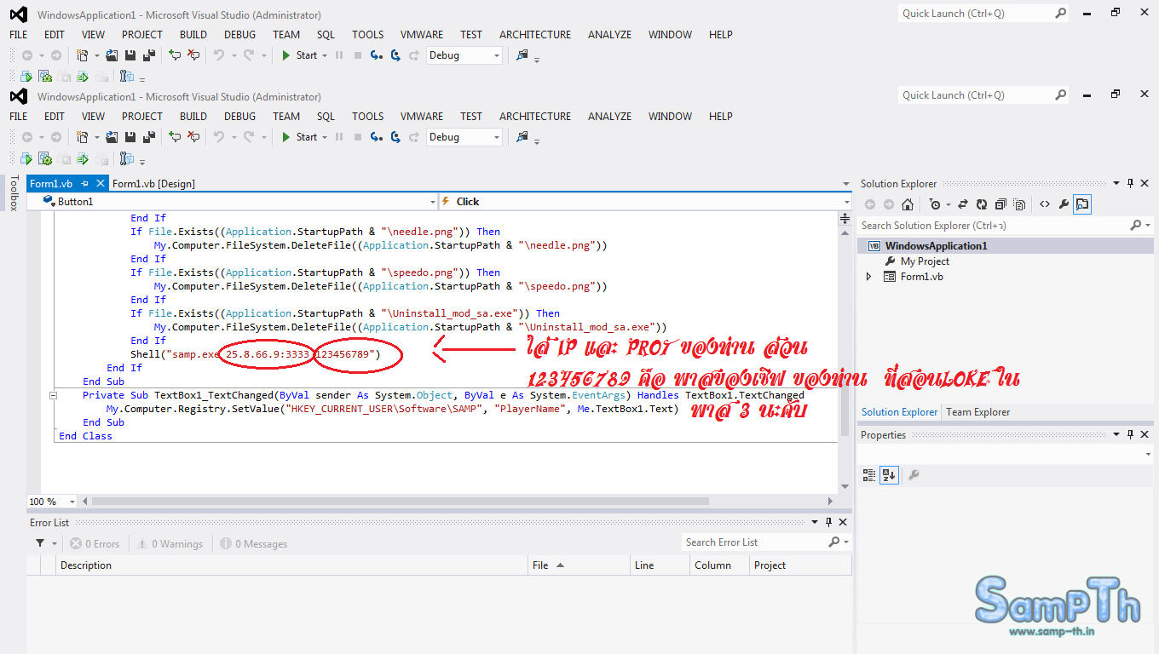Open Find in Files icon in lower window

coord(522,137)
